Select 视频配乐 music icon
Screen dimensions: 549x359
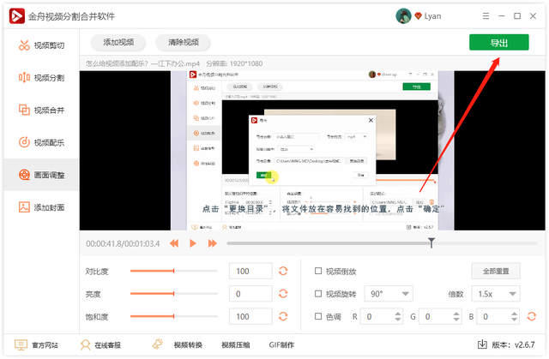[x=24, y=142]
